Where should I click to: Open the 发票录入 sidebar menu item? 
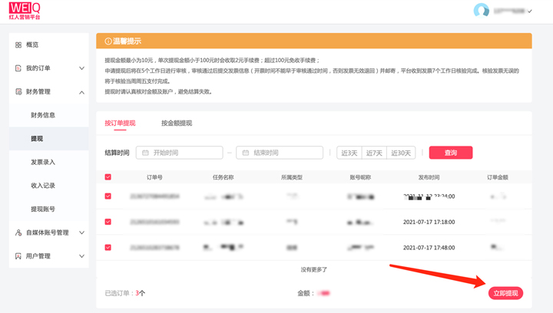pyautogui.click(x=43, y=162)
